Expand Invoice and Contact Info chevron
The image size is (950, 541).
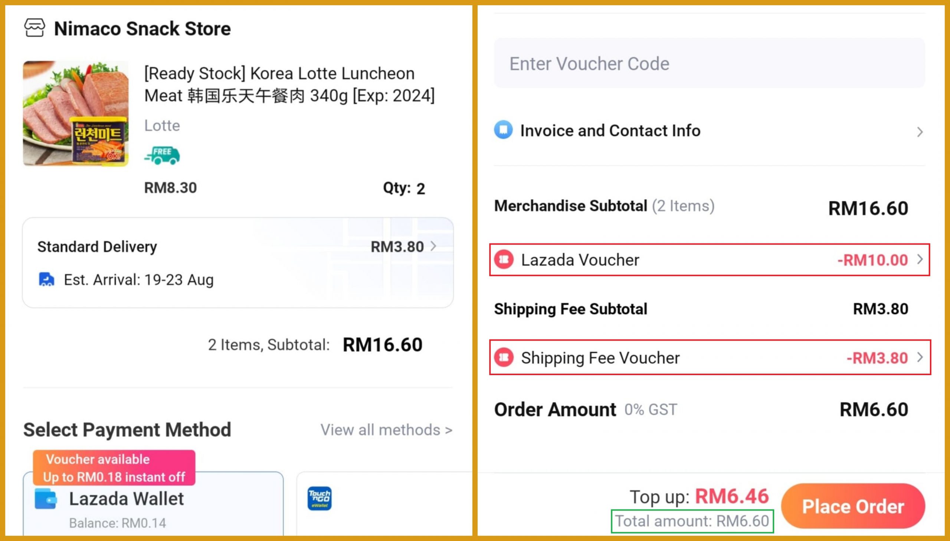920,132
